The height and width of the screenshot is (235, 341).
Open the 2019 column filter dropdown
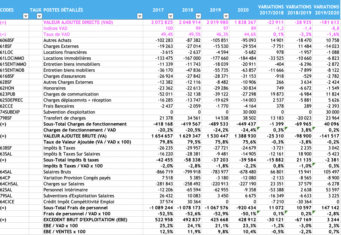[x=226, y=16]
